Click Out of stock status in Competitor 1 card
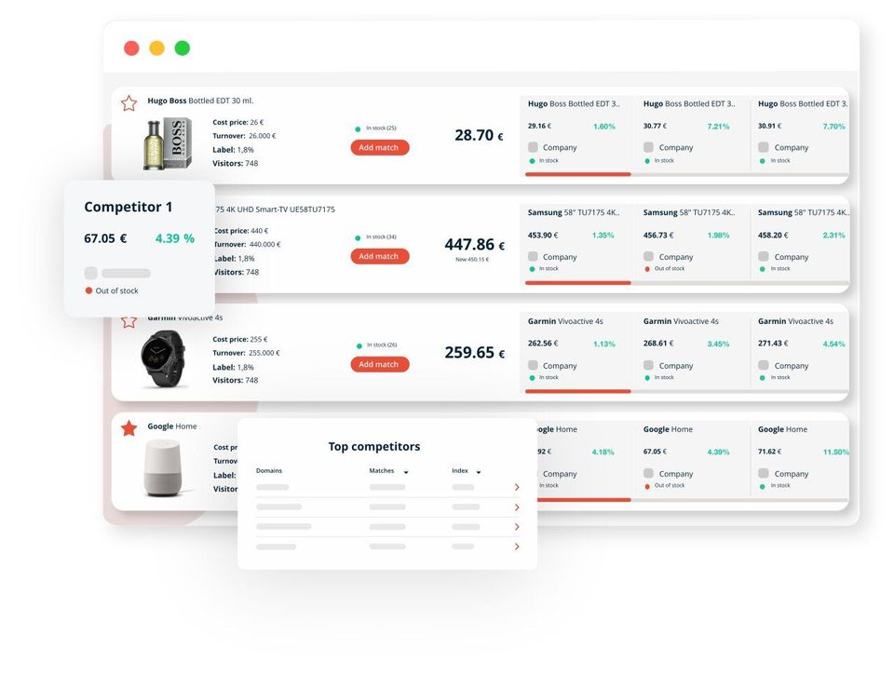The image size is (894, 689). (112, 290)
